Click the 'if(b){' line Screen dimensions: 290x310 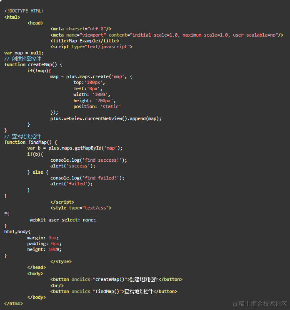(x=35, y=154)
